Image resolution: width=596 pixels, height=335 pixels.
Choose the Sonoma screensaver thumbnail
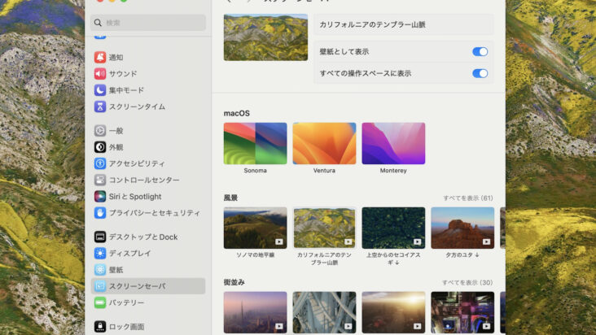[256, 143]
